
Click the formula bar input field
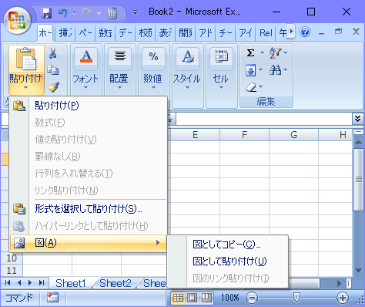click(x=264, y=119)
